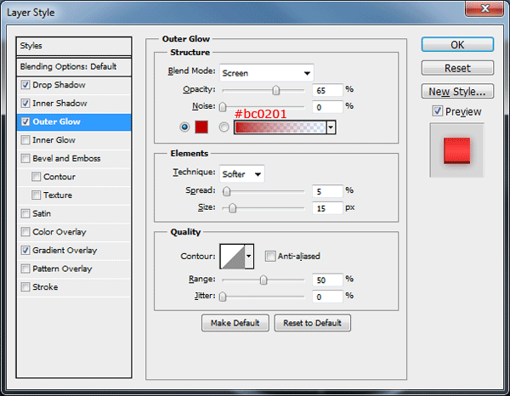Image resolution: width=510 pixels, height=396 pixels.
Task: Open the gradient picker dropdown arrow
Action: coord(331,127)
